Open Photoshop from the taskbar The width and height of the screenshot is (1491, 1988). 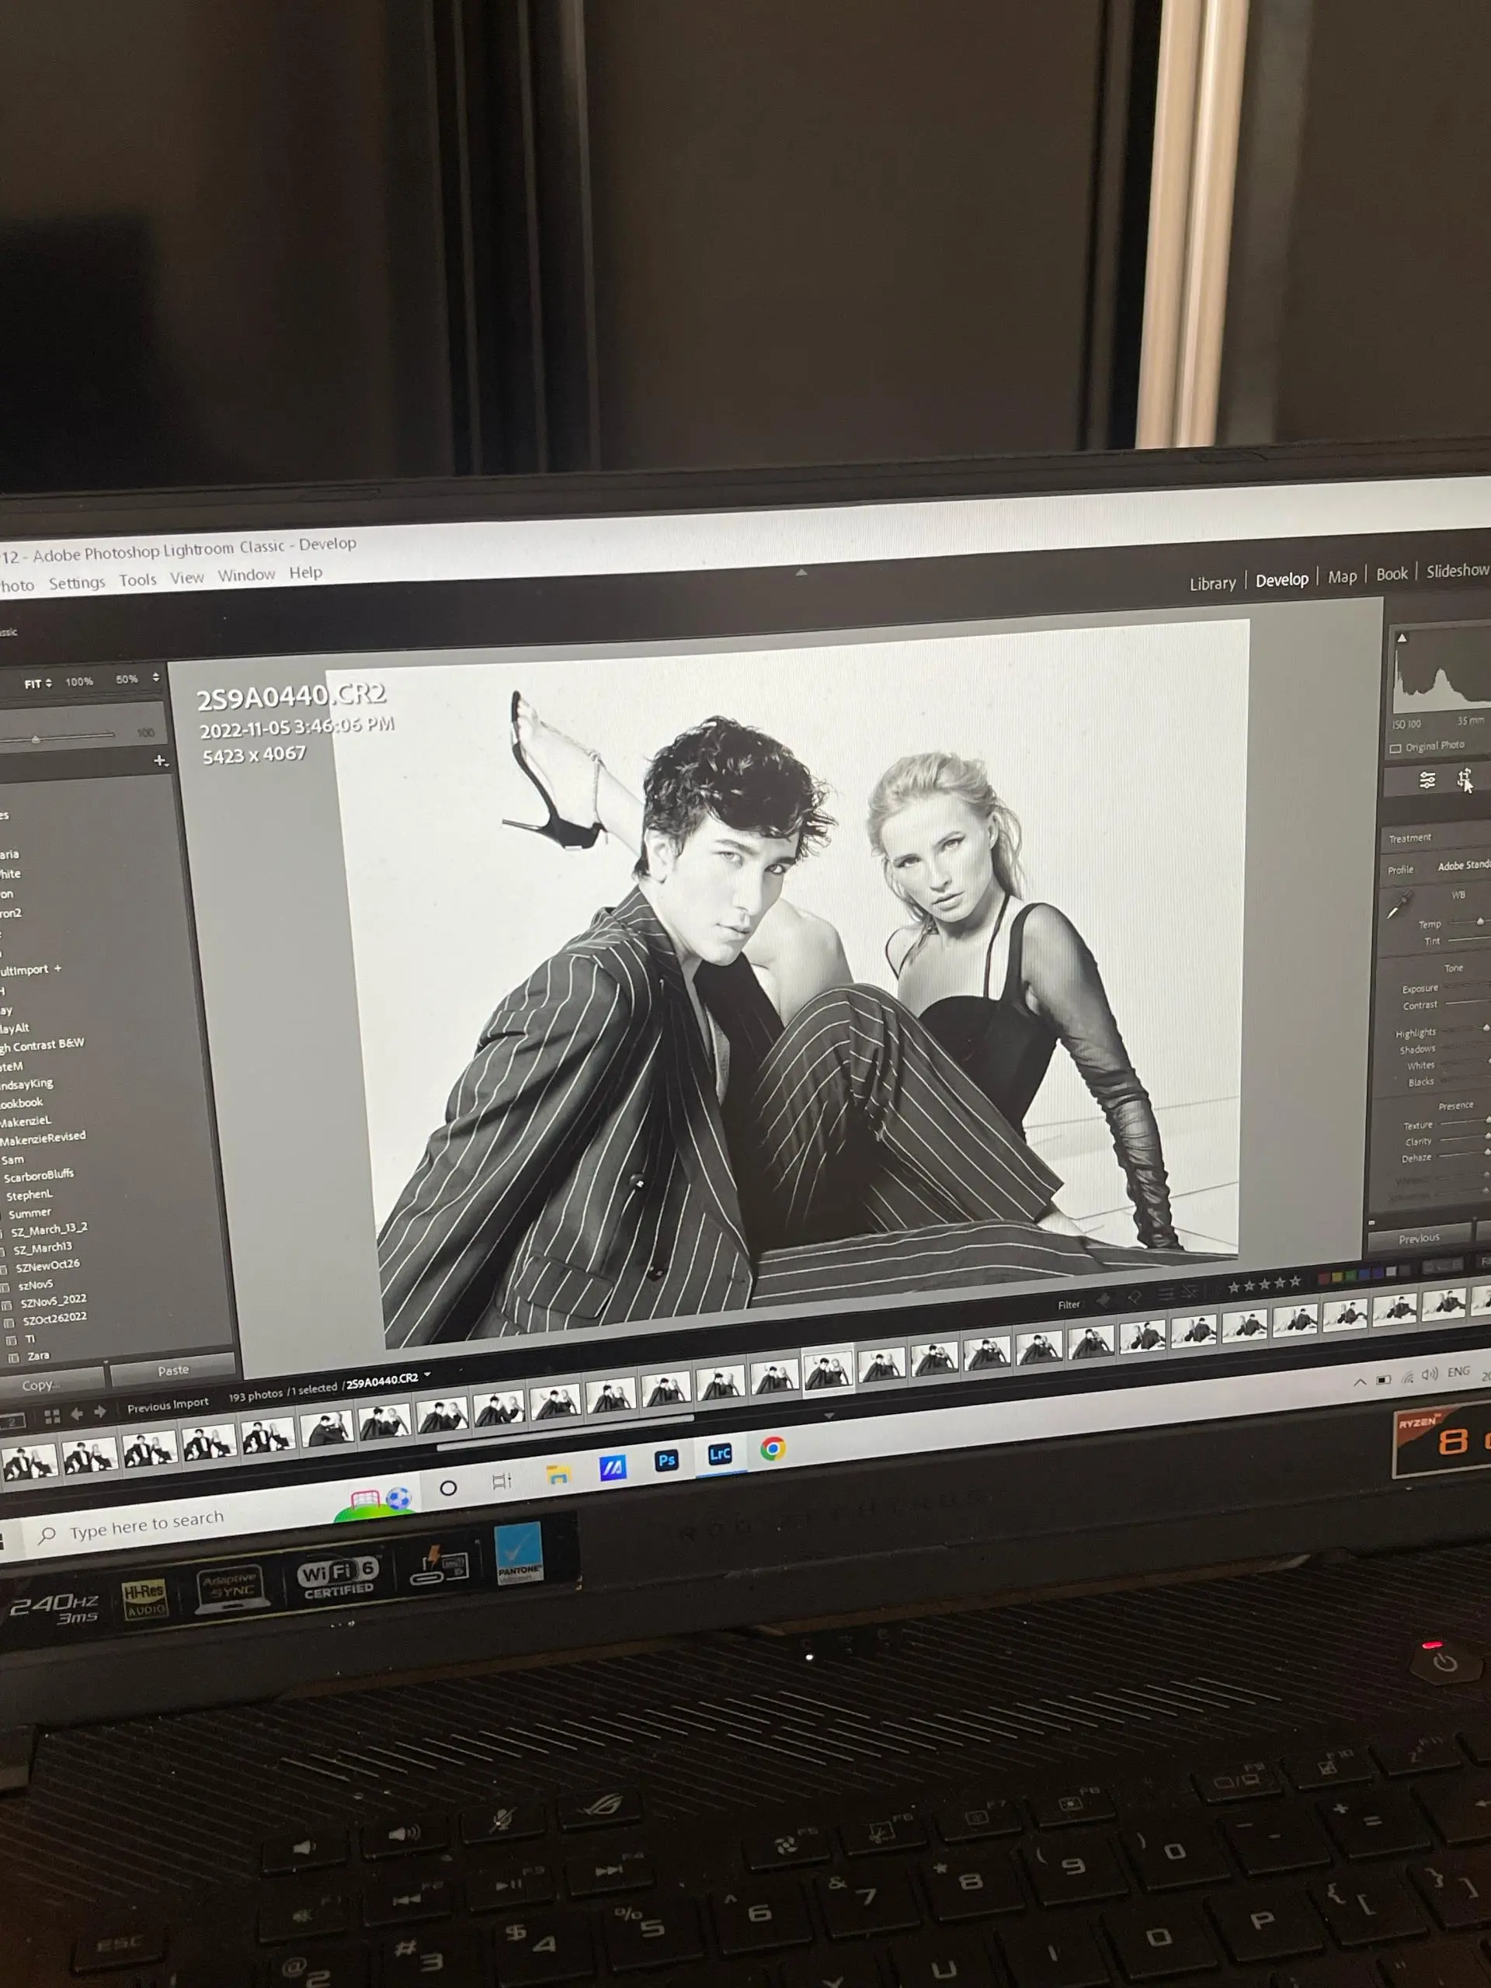click(666, 1461)
